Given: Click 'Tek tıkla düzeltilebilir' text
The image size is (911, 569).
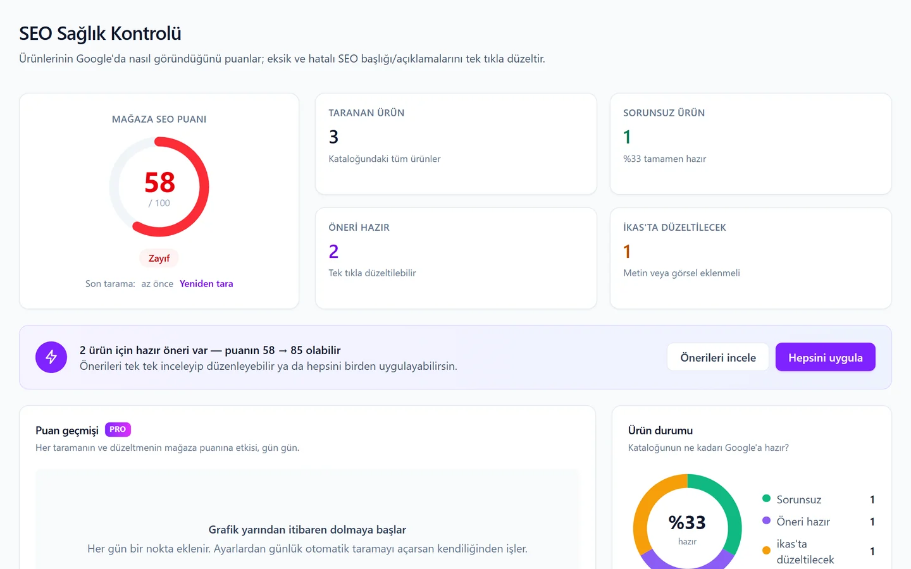Looking at the screenshot, I should pyautogui.click(x=372, y=273).
